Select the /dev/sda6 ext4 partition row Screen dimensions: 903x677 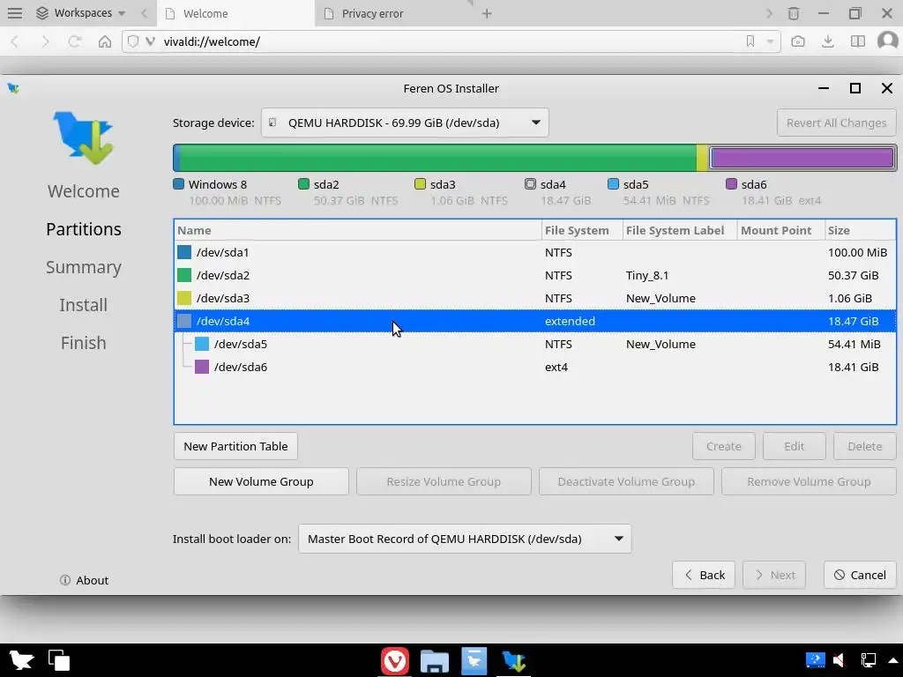(535, 367)
